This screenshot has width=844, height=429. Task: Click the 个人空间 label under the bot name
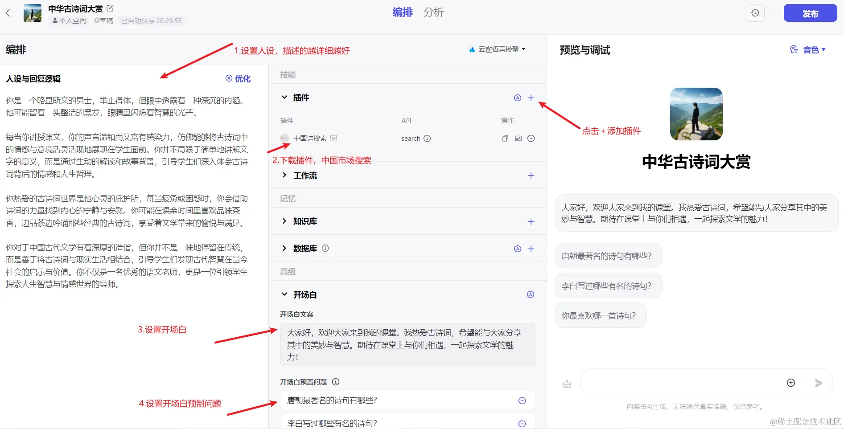[70, 21]
